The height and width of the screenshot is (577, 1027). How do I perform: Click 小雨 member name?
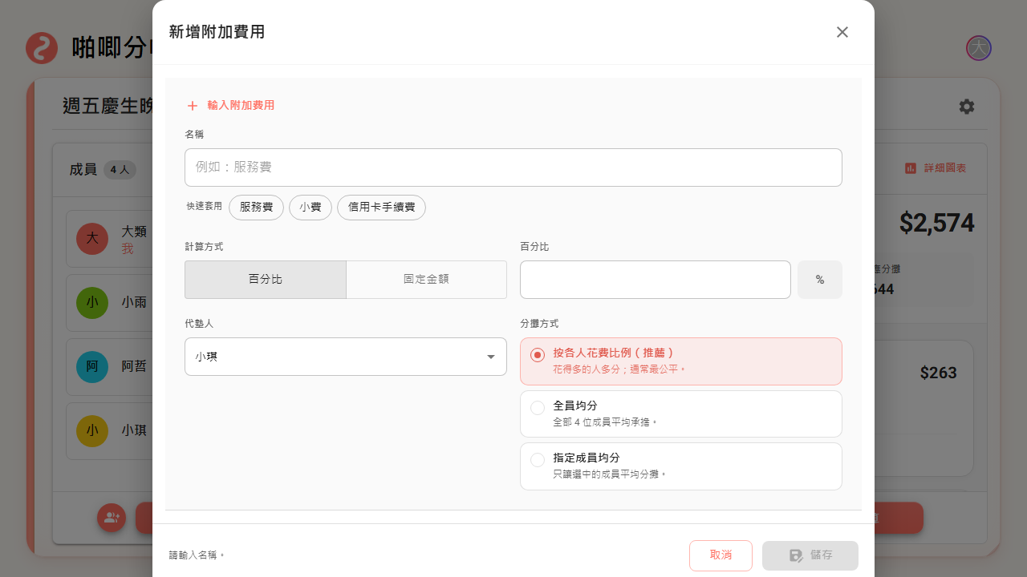pyautogui.click(x=134, y=302)
